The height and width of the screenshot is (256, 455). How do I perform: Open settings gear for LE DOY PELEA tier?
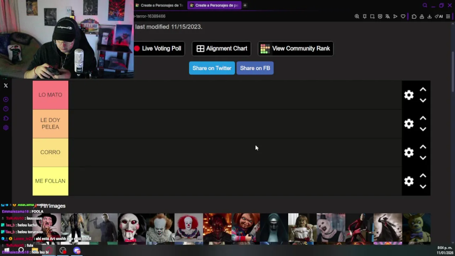point(409,124)
